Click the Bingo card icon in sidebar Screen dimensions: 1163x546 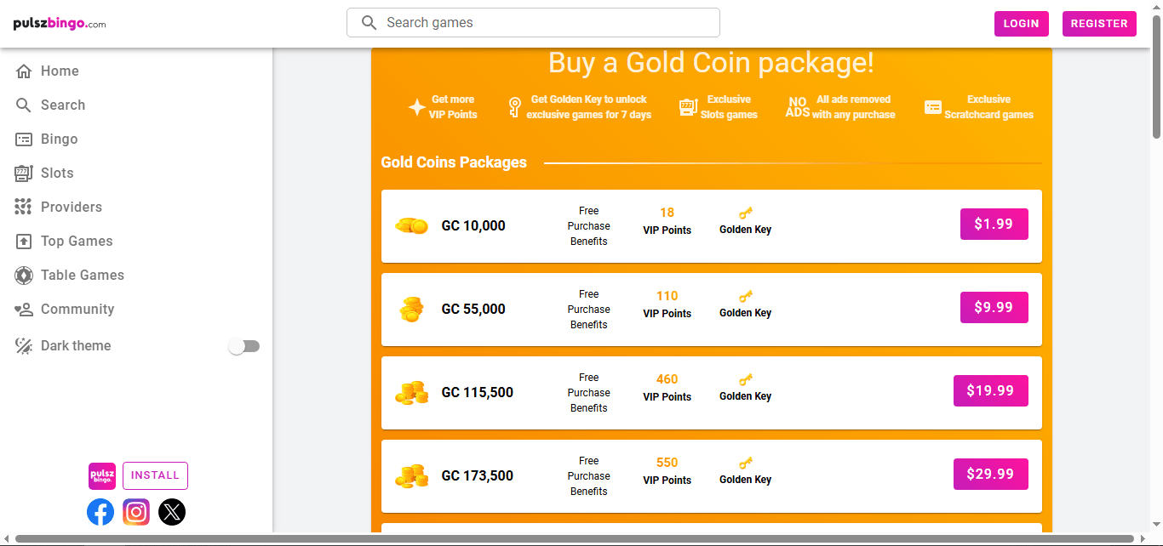coord(24,139)
